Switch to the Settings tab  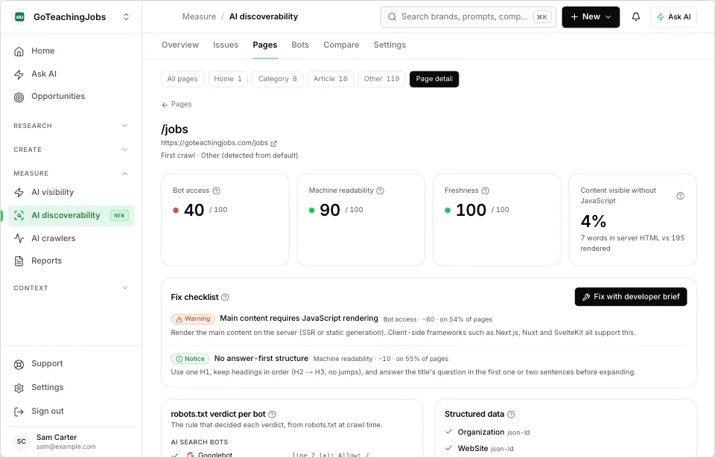pyautogui.click(x=390, y=45)
